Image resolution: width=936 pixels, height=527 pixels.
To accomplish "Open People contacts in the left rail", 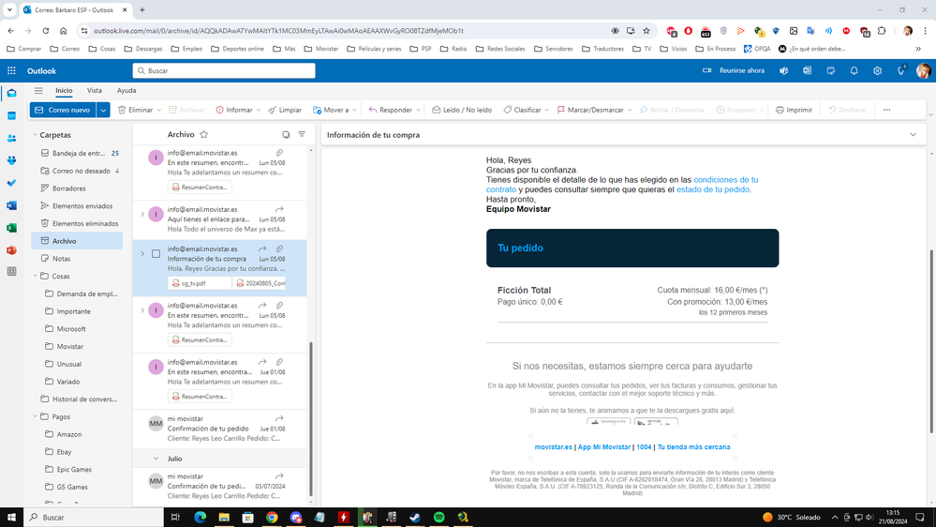I will [11, 138].
